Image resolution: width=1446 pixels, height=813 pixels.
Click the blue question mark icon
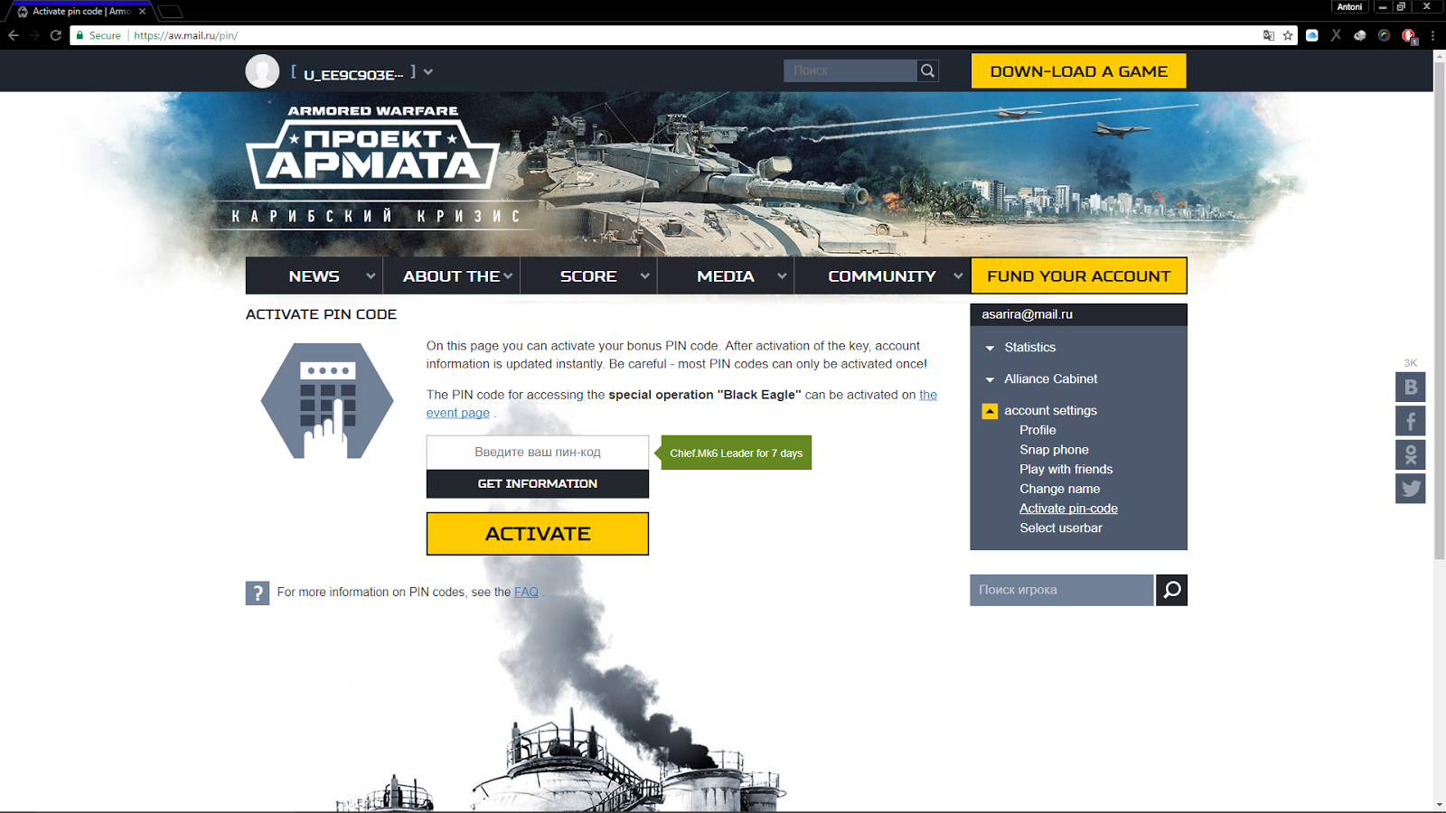tap(258, 593)
